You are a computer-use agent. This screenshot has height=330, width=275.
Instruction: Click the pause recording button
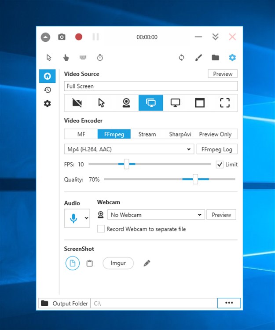coord(96,37)
